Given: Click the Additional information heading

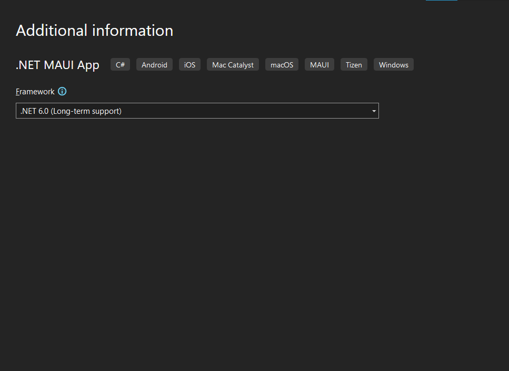Looking at the screenshot, I should [94, 31].
